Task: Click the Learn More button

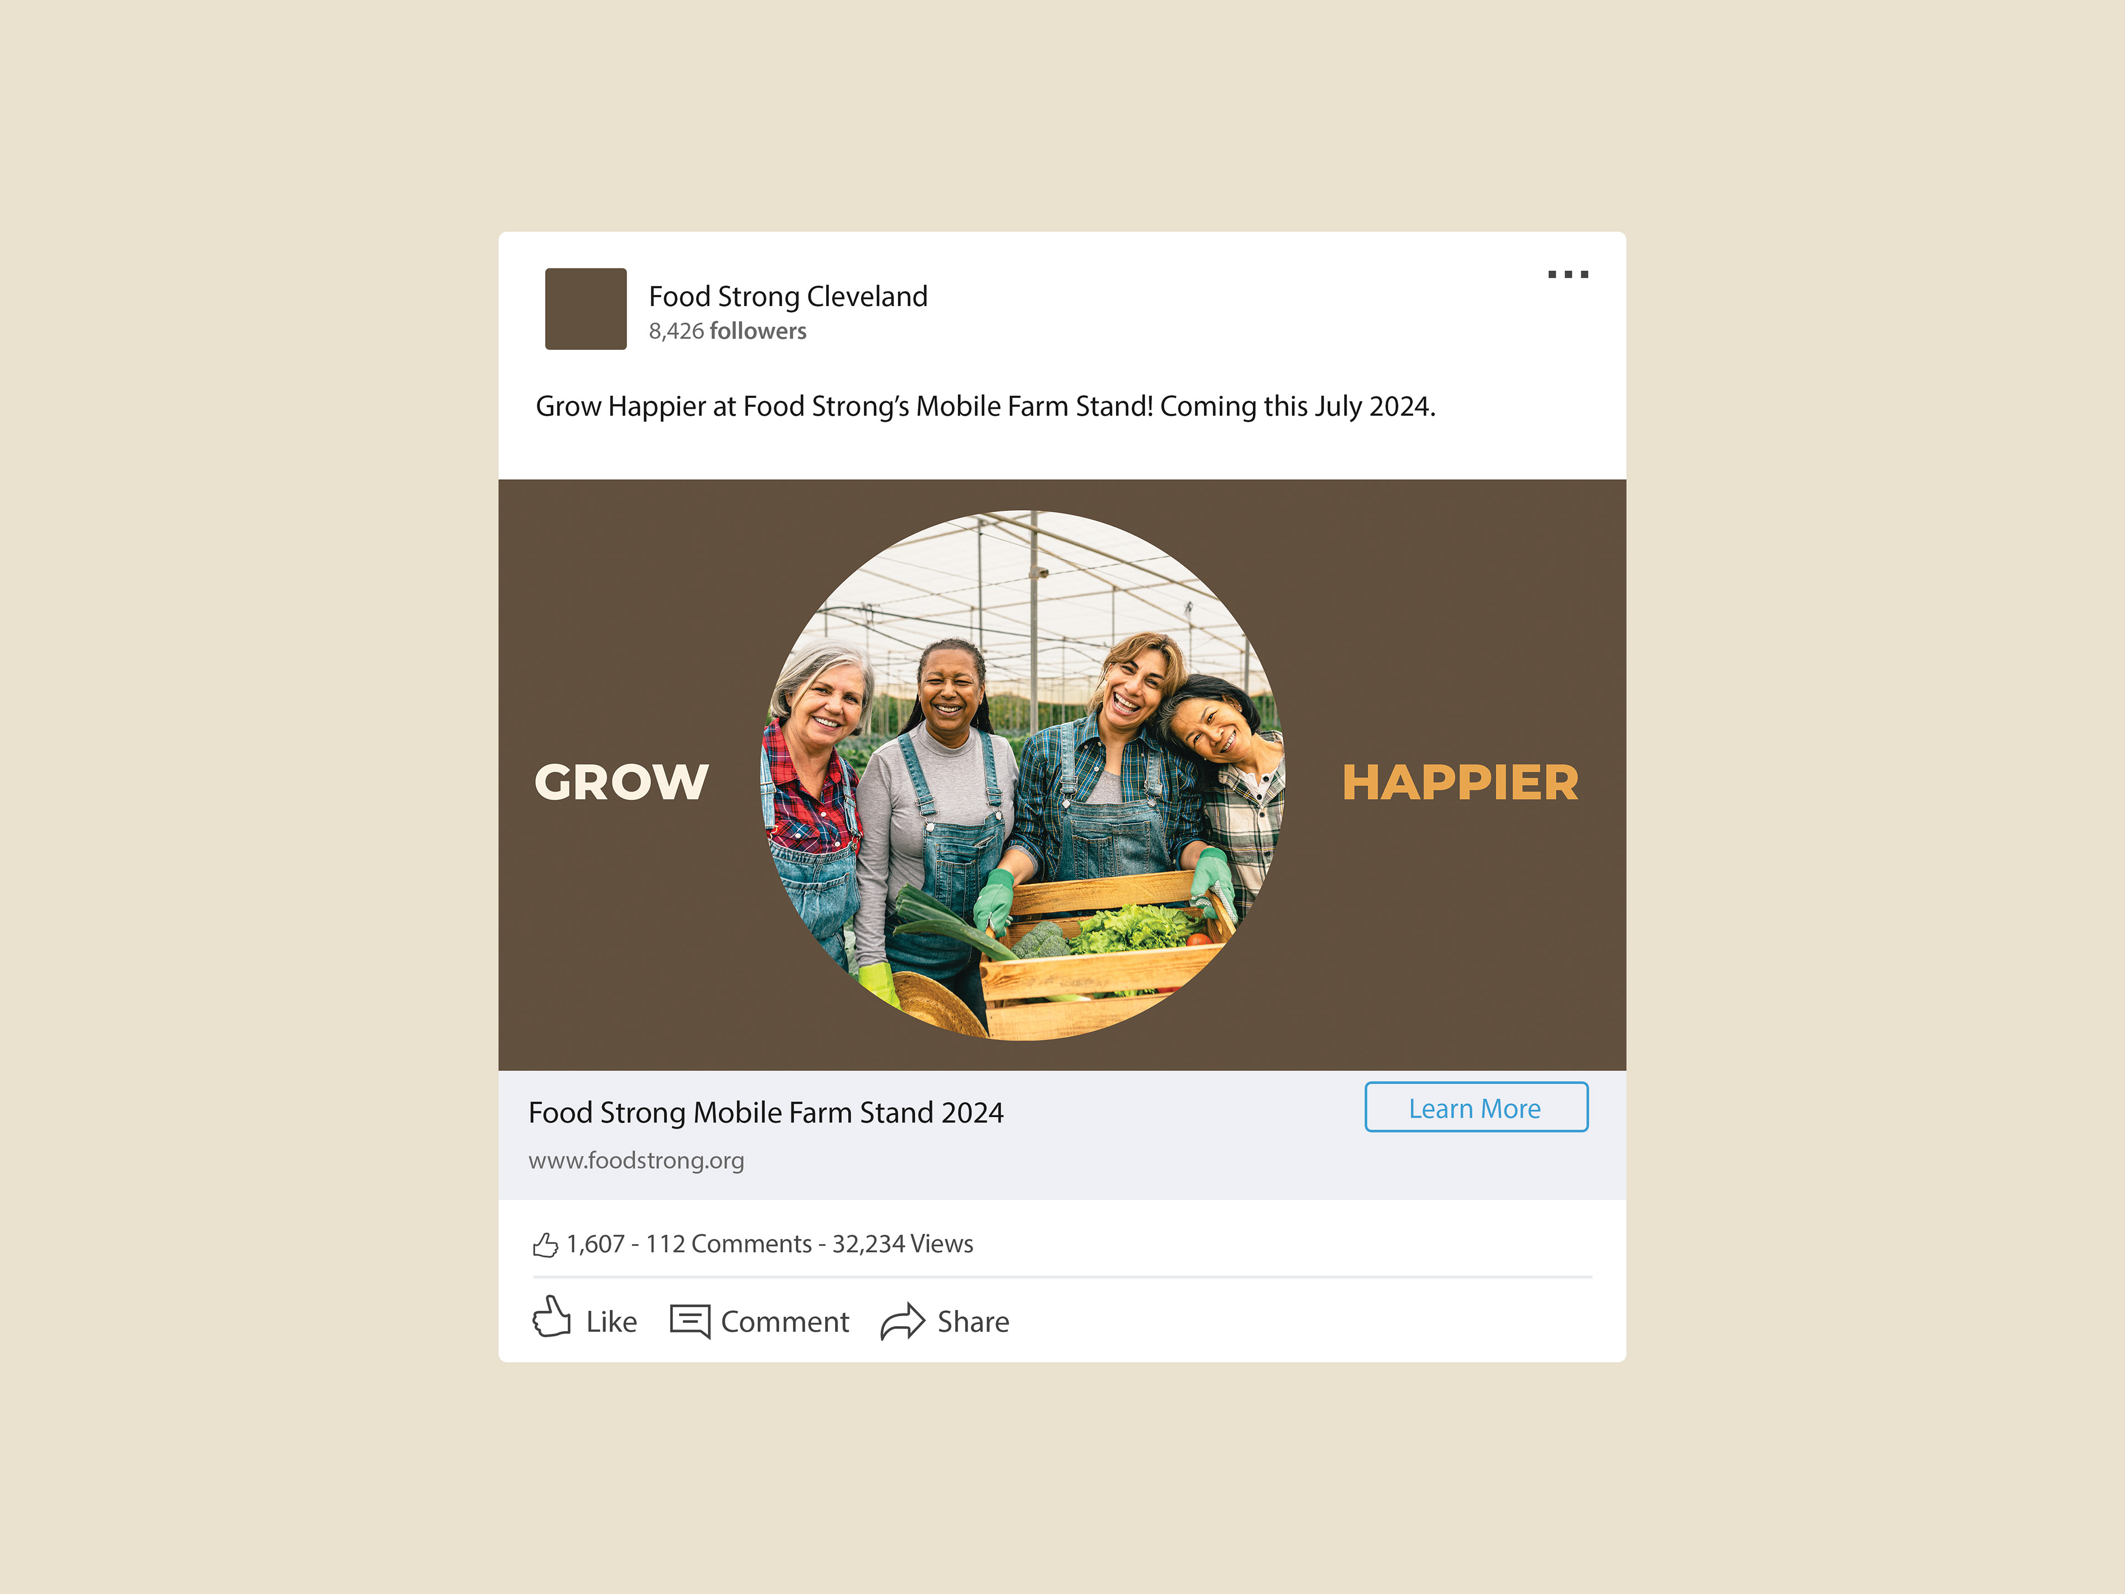Action: click(x=1475, y=1108)
